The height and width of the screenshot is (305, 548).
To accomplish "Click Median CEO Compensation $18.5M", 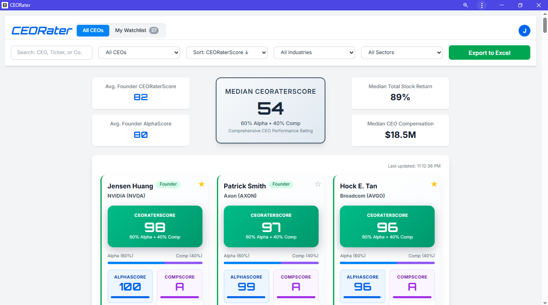I will tap(400, 130).
